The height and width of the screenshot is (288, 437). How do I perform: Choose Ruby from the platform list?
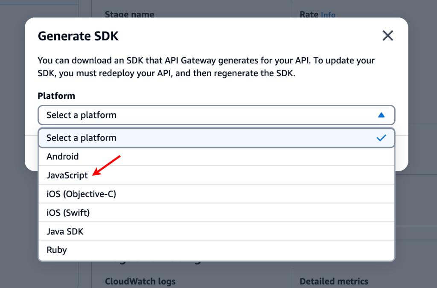click(x=216, y=250)
